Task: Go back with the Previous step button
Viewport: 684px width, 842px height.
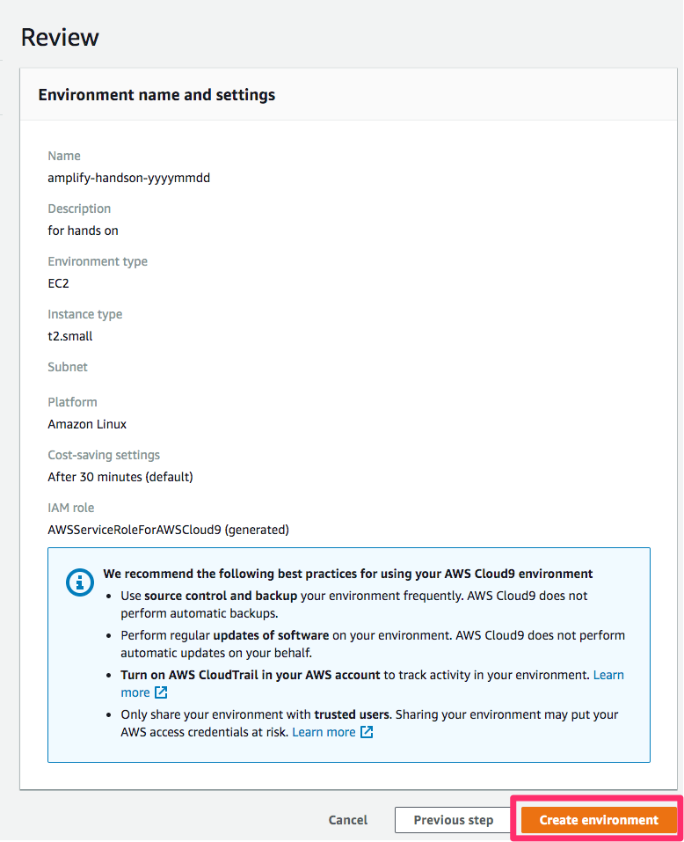Action: [x=454, y=819]
